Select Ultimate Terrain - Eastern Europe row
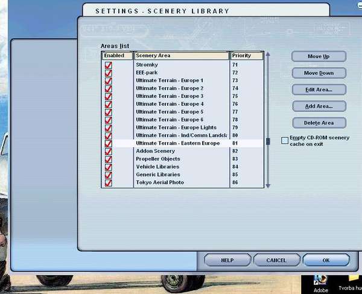This screenshot has height=294, width=362. (x=182, y=143)
